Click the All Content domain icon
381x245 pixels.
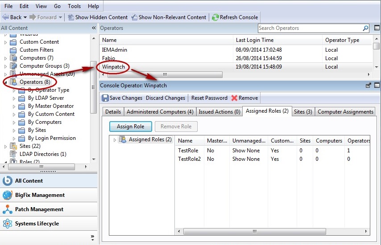tap(7, 181)
